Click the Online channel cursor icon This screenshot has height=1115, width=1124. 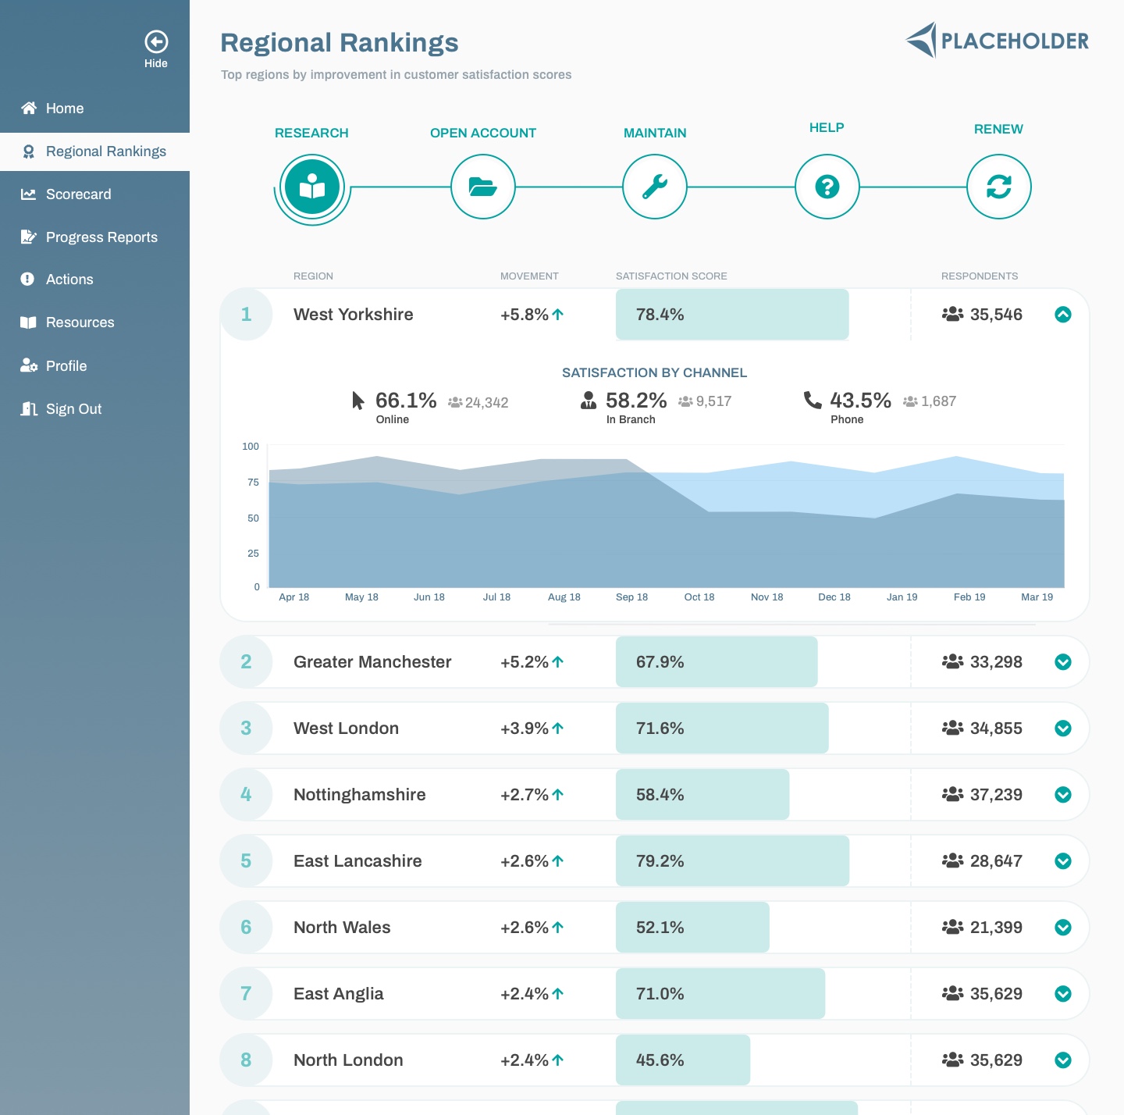357,401
